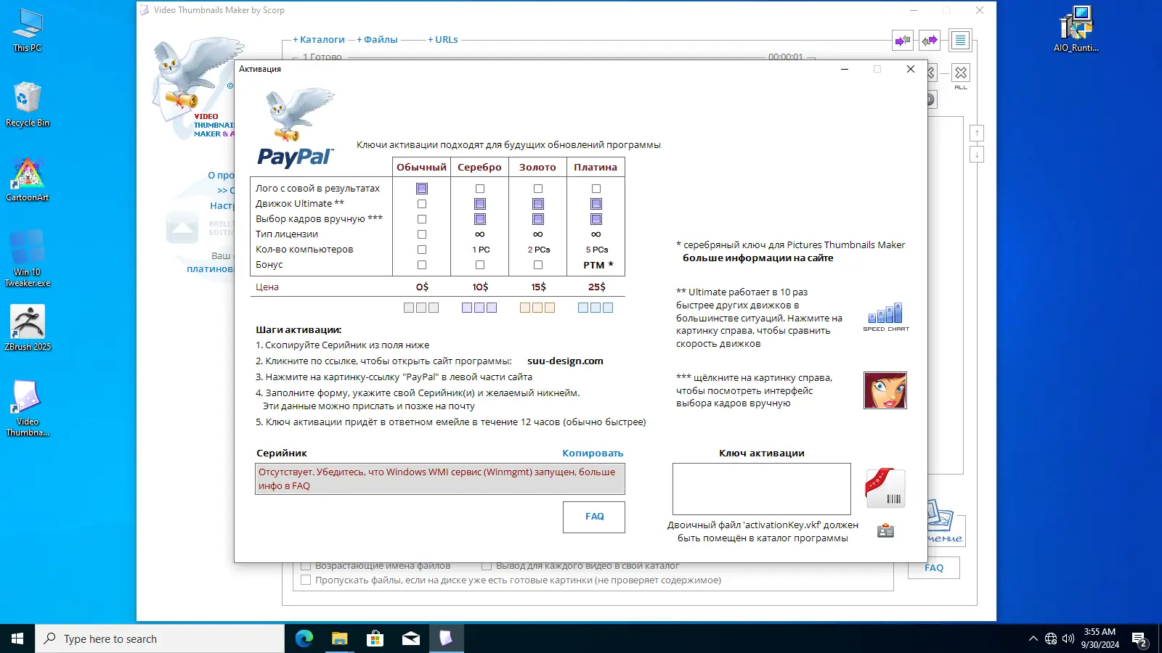This screenshot has width=1162, height=653.
Task: Click the move up arrow in main window
Action: [977, 134]
